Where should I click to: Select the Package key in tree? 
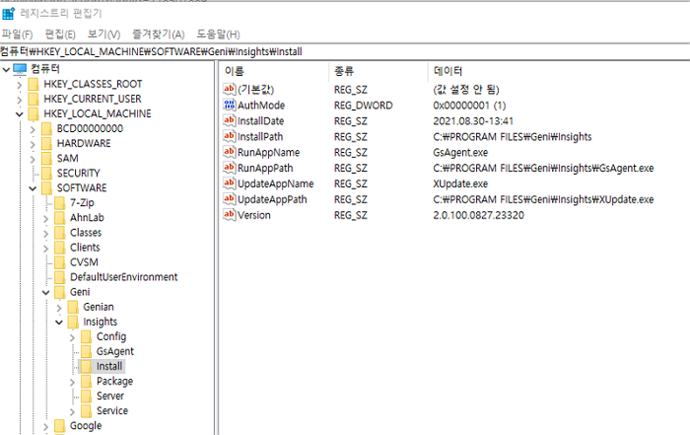(114, 382)
